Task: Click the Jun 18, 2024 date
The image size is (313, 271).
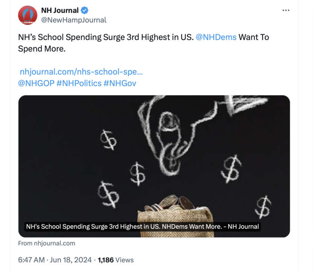Action: click(x=71, y=260)
